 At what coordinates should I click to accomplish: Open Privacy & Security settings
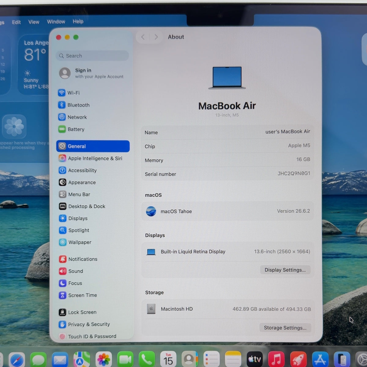point(93,324)
